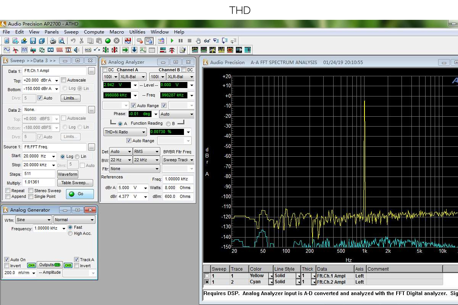This screenshot has width=458, height=305.
Task: Click the DCX panel toolbar icon
Action: tap(88, 50)
